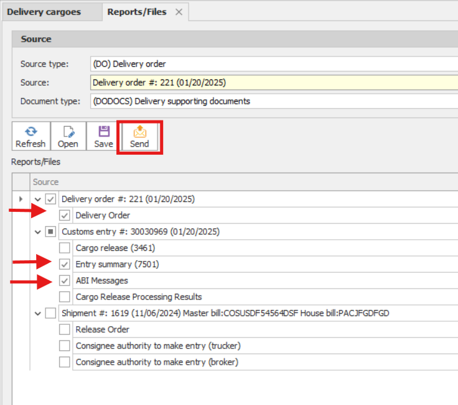Click the Source panel header

[x=235, y=39]
